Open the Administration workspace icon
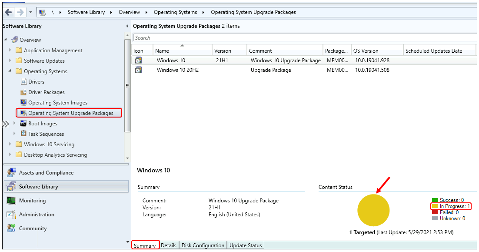 coord(11,215)
